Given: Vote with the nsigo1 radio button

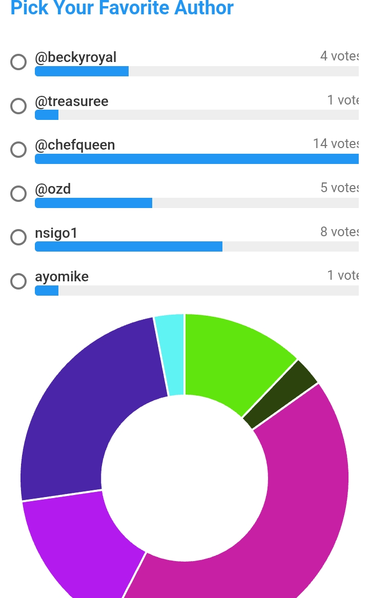Looking at the screenshot, I should 18,237.
